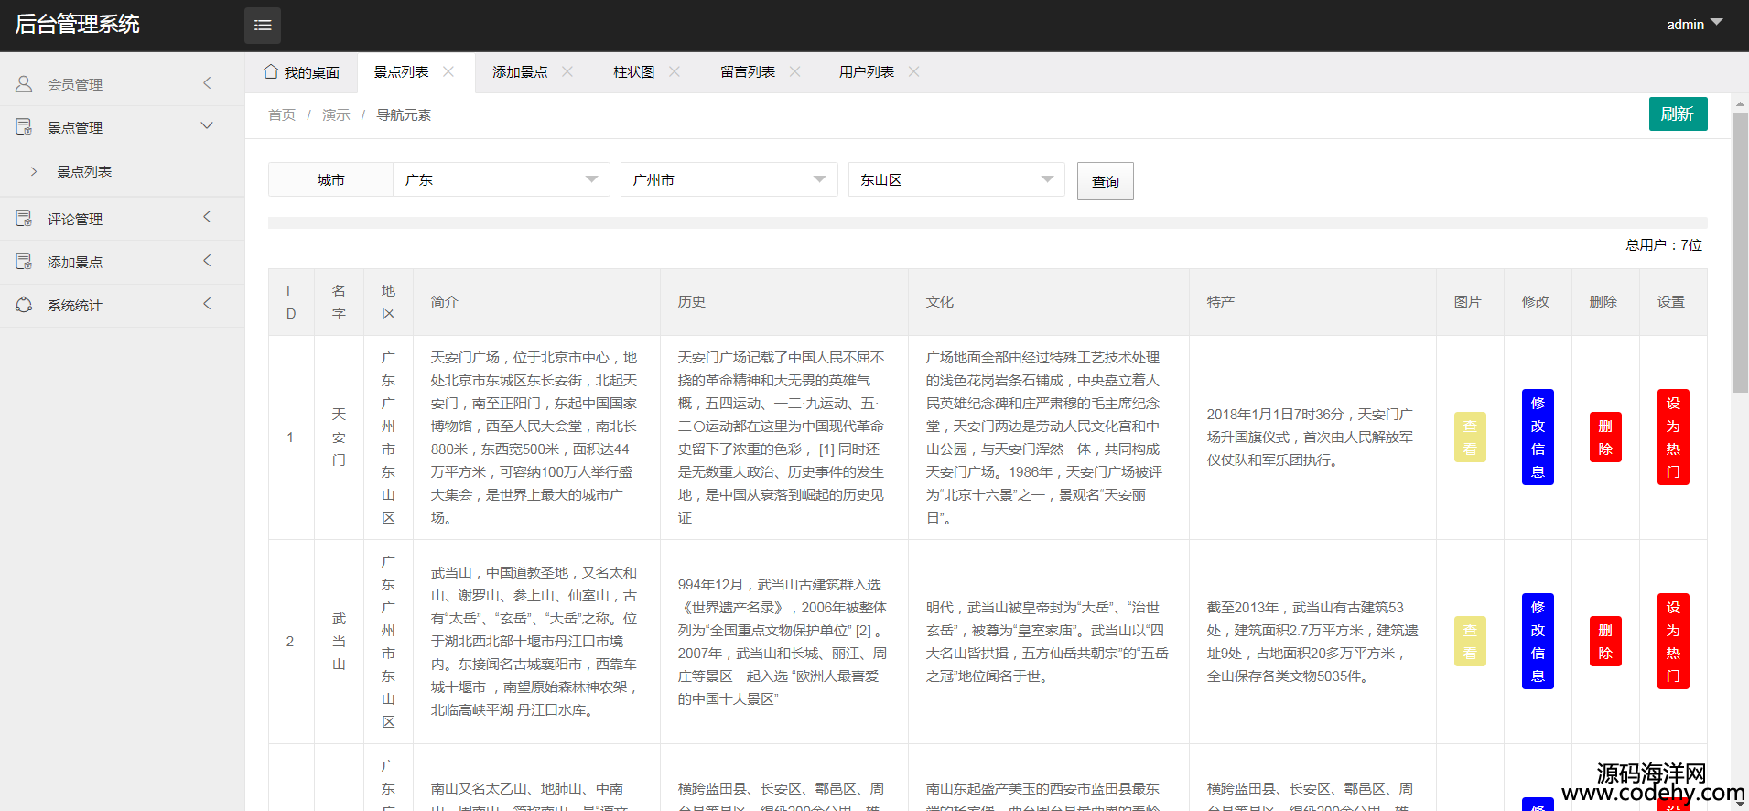Image resolution: width=1749 pixels, height=811 pixels.
Task: Open the 广州市 city dropdown
Action: tap(729, 179)
